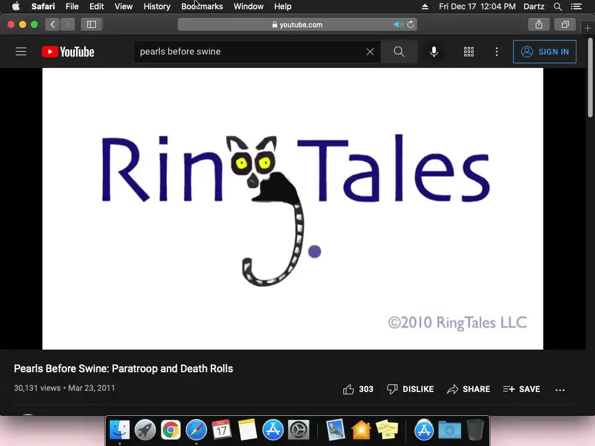This screenshot has width=595, height=446.
Task: Open a new tab with plus
Action: [x=587, y=28]
